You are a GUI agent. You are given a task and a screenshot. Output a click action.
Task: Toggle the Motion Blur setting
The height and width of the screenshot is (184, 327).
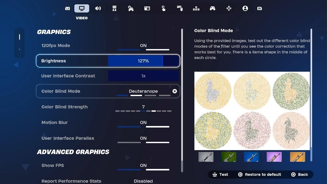[143, 124]
